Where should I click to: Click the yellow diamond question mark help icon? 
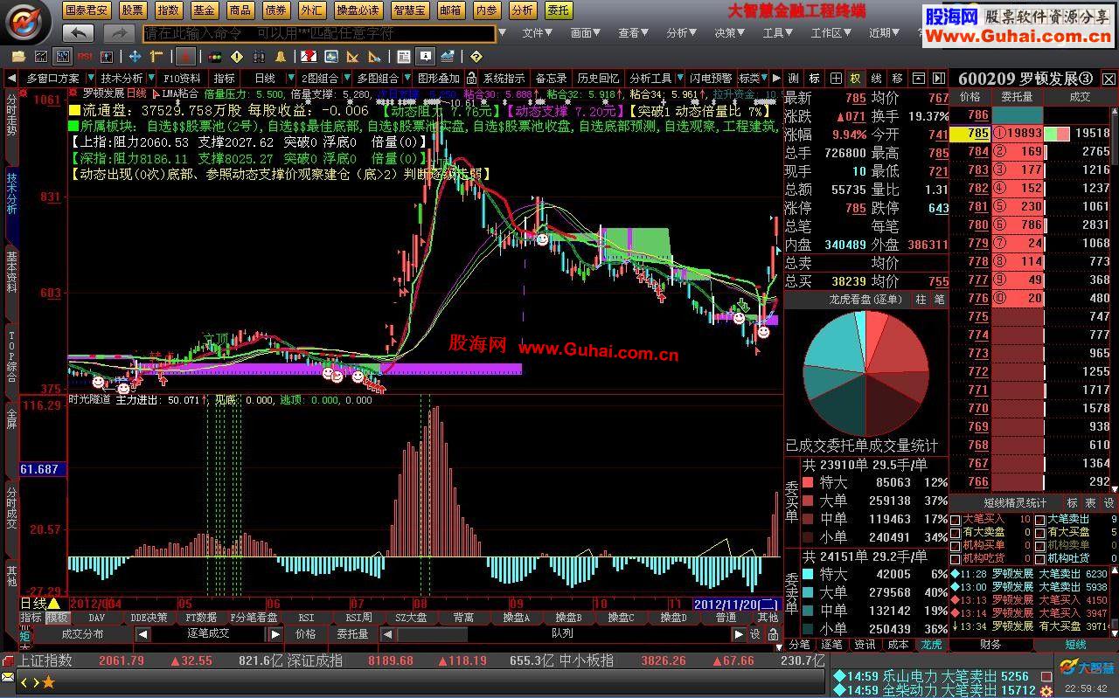pyautogui.click(x=476, y=57)
